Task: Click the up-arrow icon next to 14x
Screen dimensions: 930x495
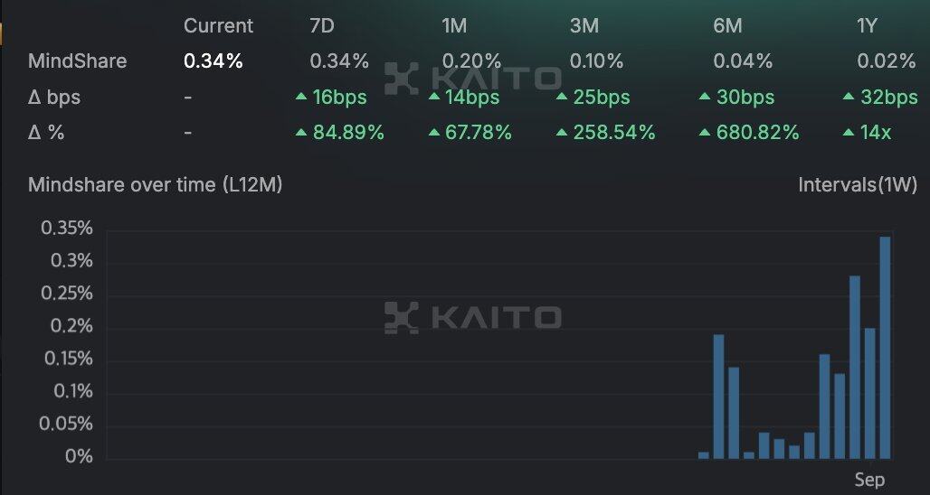Action: [849, 132]
